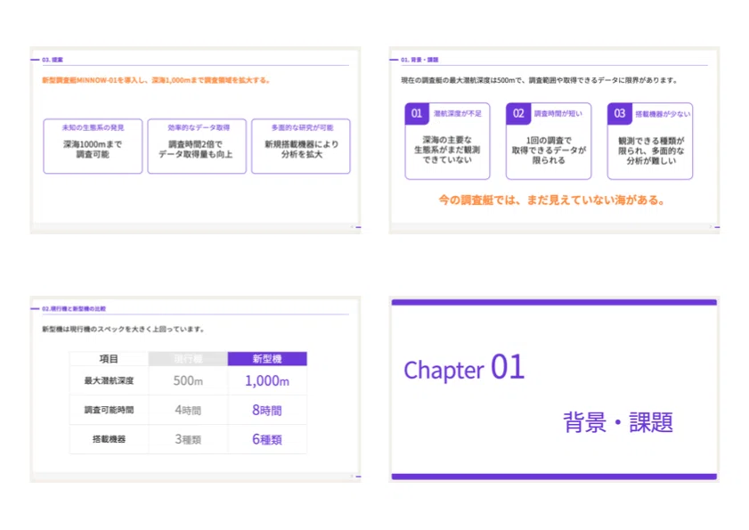
Task: Click the '最大潜航深度' row label
Action: 109,381
